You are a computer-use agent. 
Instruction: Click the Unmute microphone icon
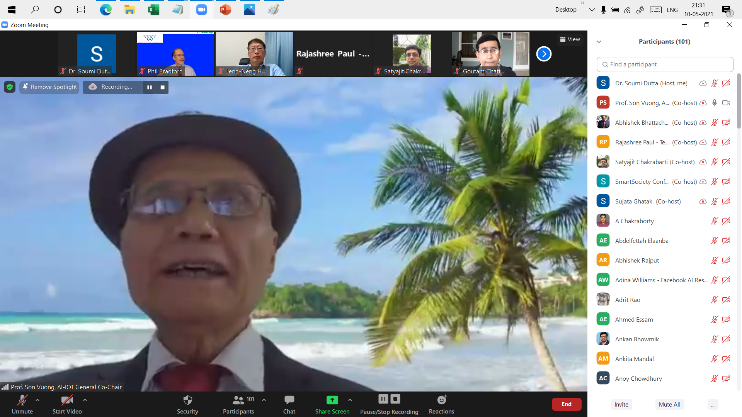[22, 400]
